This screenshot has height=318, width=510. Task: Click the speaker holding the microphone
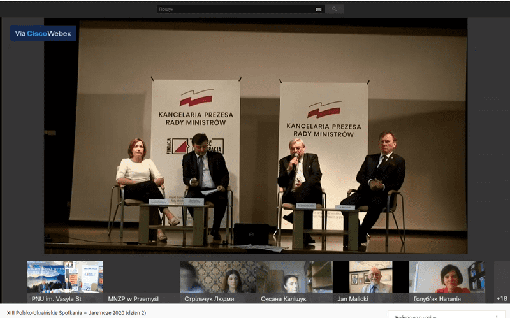[x=298, y=172]
